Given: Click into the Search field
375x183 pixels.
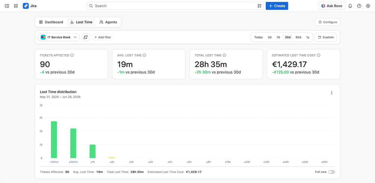Looking at the screenshot, I should 175,6.
